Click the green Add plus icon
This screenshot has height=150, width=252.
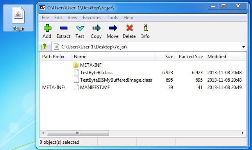[x=47, y=28]
